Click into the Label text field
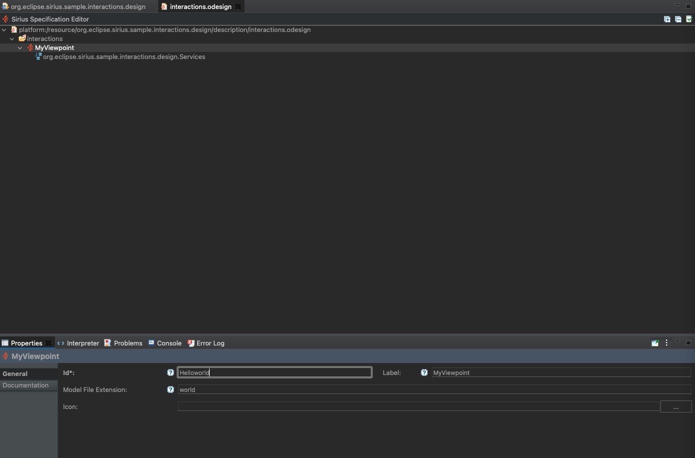Image resolution: width=695 pixels, height=458 pixels. 561,372
